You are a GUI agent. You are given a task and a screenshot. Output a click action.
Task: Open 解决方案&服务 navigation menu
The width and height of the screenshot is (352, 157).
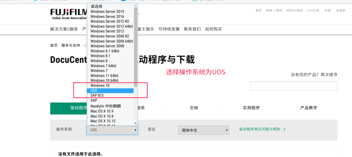click(x=64, y=29)
